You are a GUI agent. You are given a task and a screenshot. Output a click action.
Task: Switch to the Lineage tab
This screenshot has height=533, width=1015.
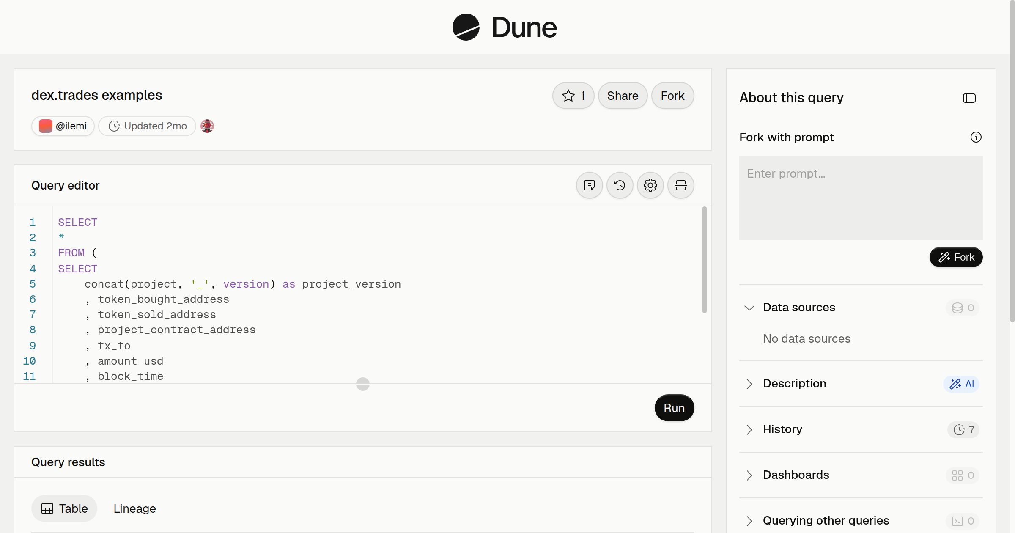point(134,508)
